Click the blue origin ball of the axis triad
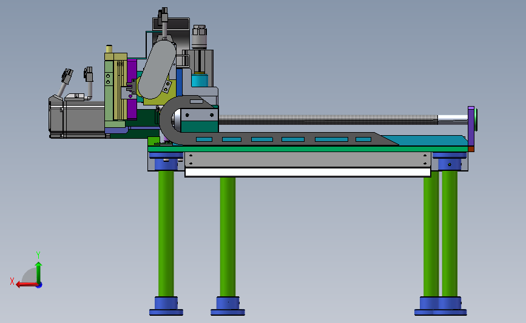Screen dimensions: 526x323 (x=39, y=285)
